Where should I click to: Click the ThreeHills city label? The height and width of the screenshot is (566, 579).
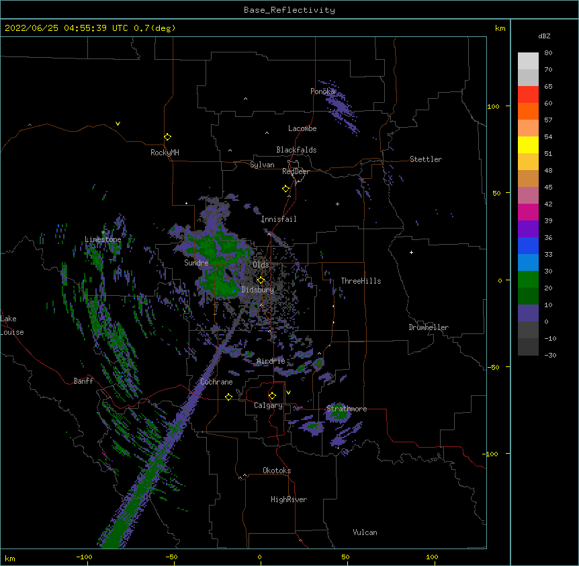click(361, 281)
